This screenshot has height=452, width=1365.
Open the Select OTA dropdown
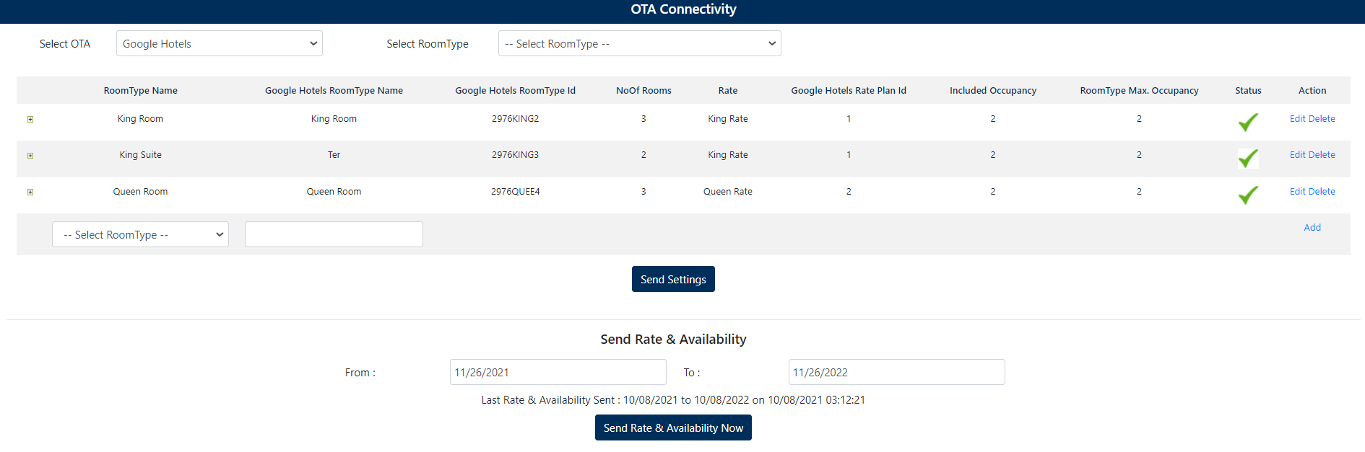pyautogui.click(x=219, y=44)
